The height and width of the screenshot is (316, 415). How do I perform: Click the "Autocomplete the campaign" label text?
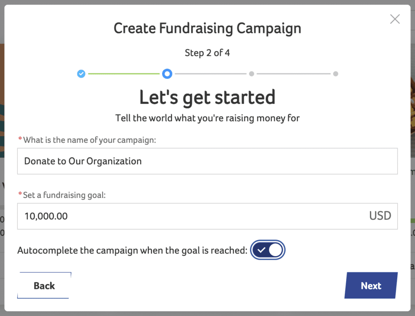pyautogui.click(x=132, y=250)
